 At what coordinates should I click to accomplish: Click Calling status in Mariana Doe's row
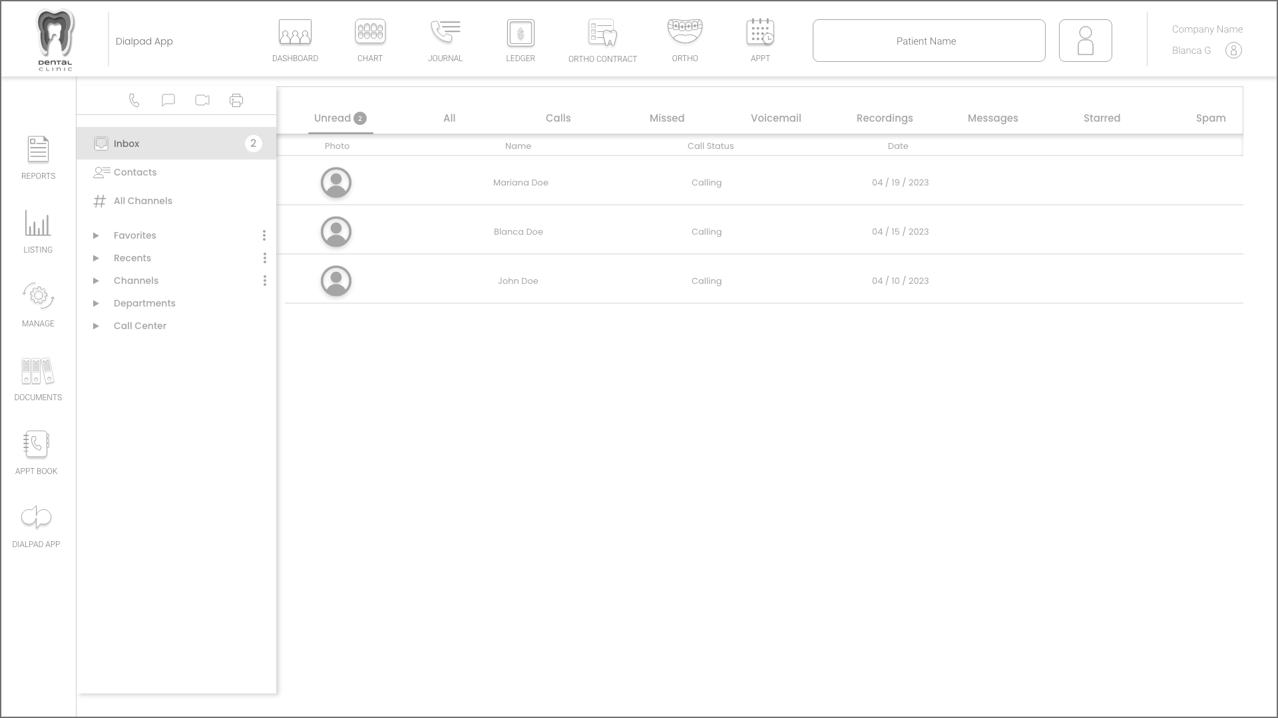pyautogui.click(x=706, y=183)
